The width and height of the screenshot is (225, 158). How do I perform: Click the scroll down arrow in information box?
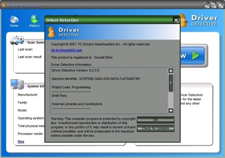171,111
